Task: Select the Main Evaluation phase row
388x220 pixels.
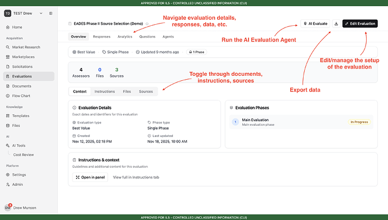Action: pos(301,122)
